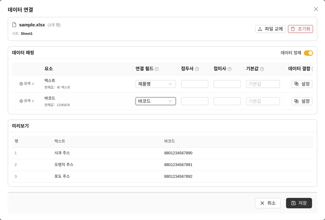Click the 취소 cancel button
This screenshot has width=325, height=220.
[x=268, y=203]
